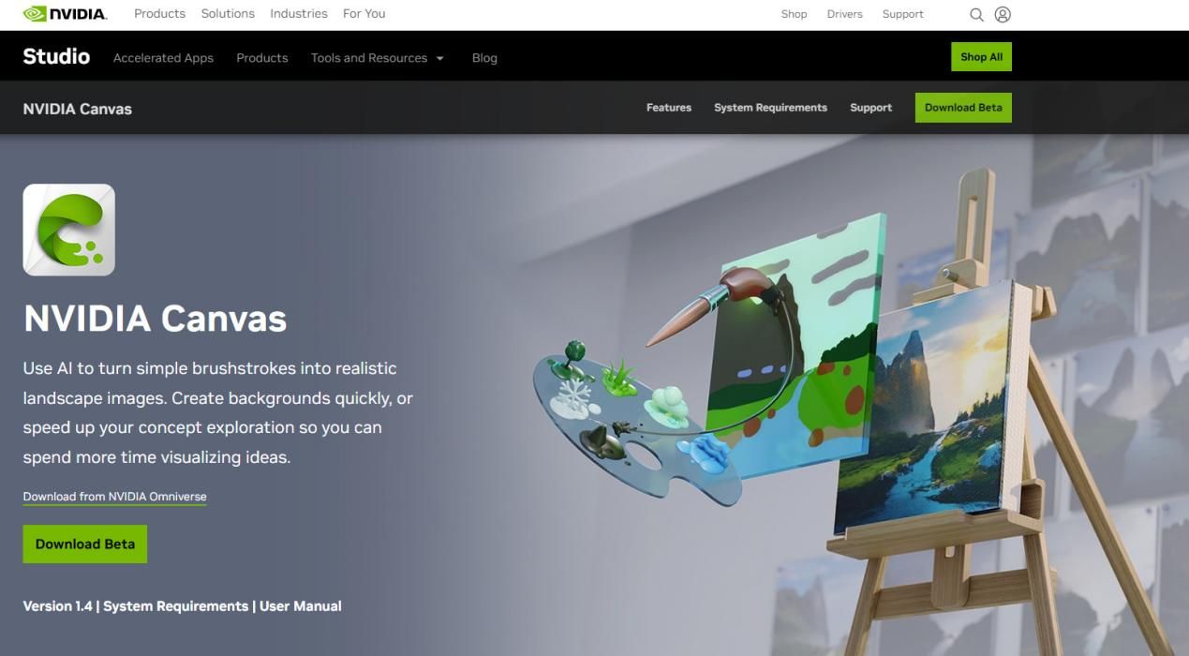Click the NVIDIA logo
The image size is (1189, 656).
65,14
